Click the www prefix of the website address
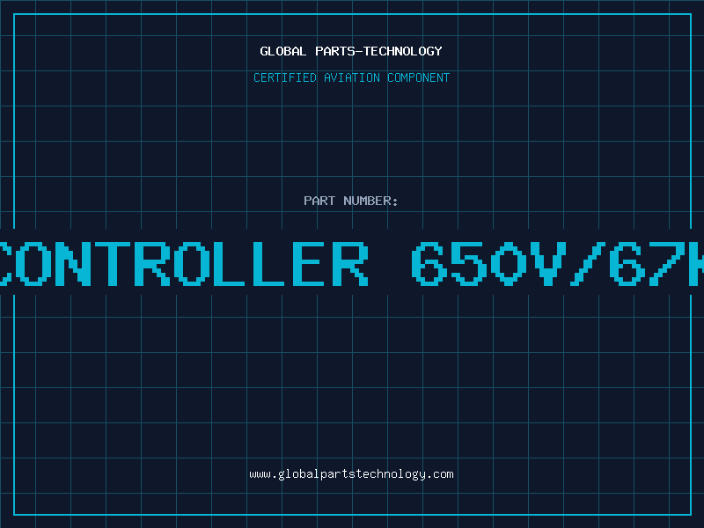Screen dimensions: 704x528 (260, 474)
